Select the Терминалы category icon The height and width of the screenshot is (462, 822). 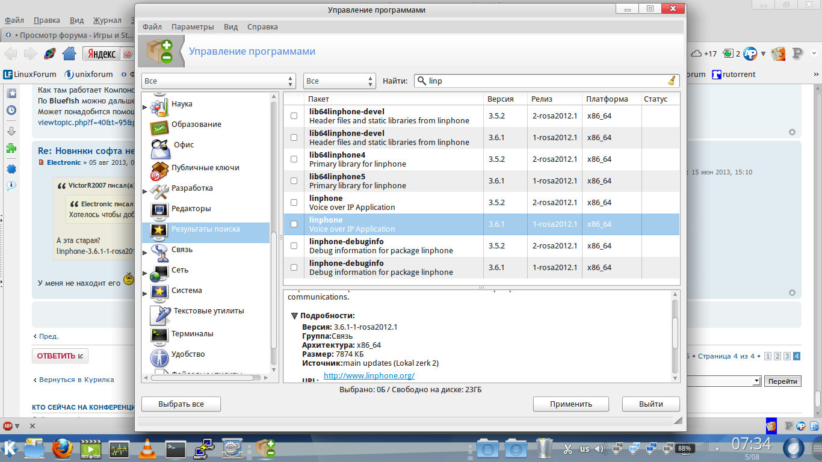[x=159, y=334]
